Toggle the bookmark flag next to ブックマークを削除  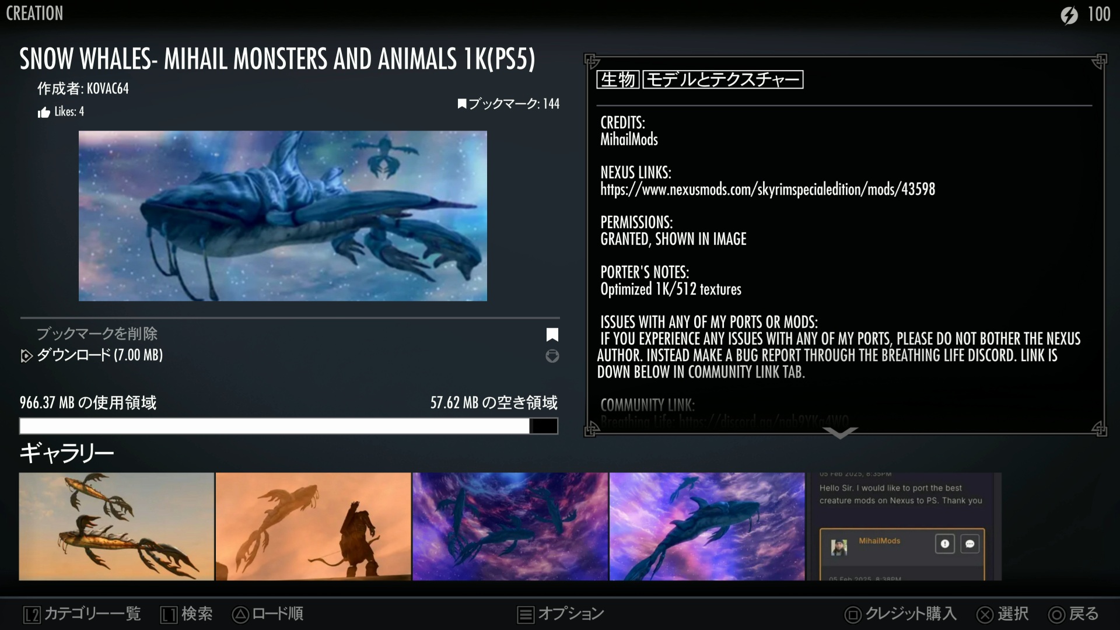point(552,334)
